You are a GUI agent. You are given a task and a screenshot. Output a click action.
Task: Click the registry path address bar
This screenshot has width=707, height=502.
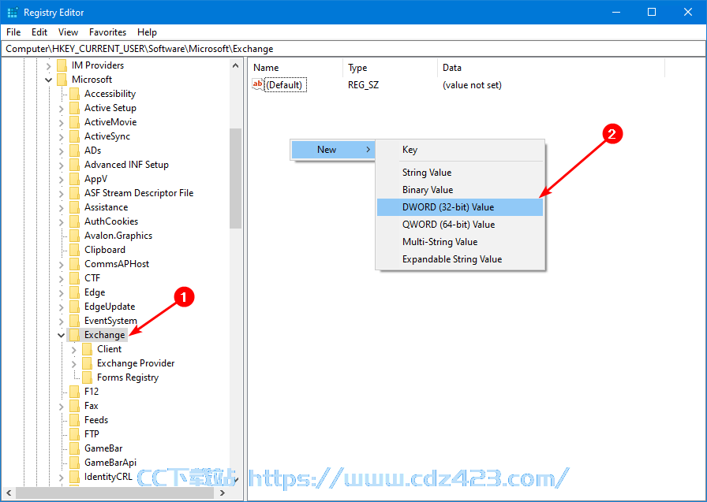(353, 49)
